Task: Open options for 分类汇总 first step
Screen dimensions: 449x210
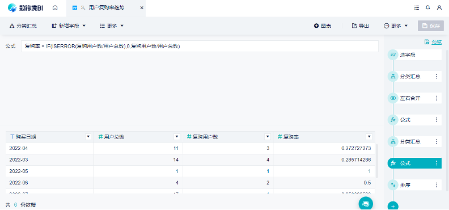Action: (437, 77)
